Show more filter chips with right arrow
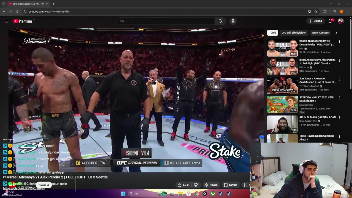352x198 pixels. [x=336, y=33]
